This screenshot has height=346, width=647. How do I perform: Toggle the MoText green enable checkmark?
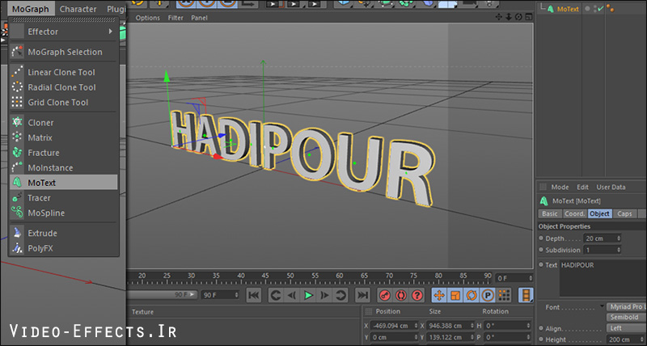point(600,8)
